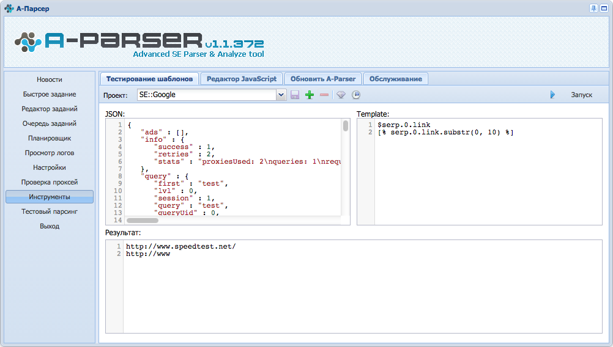613x347 pixels.
Task: Remove project using red minus icon
Action: pos(324,95)
